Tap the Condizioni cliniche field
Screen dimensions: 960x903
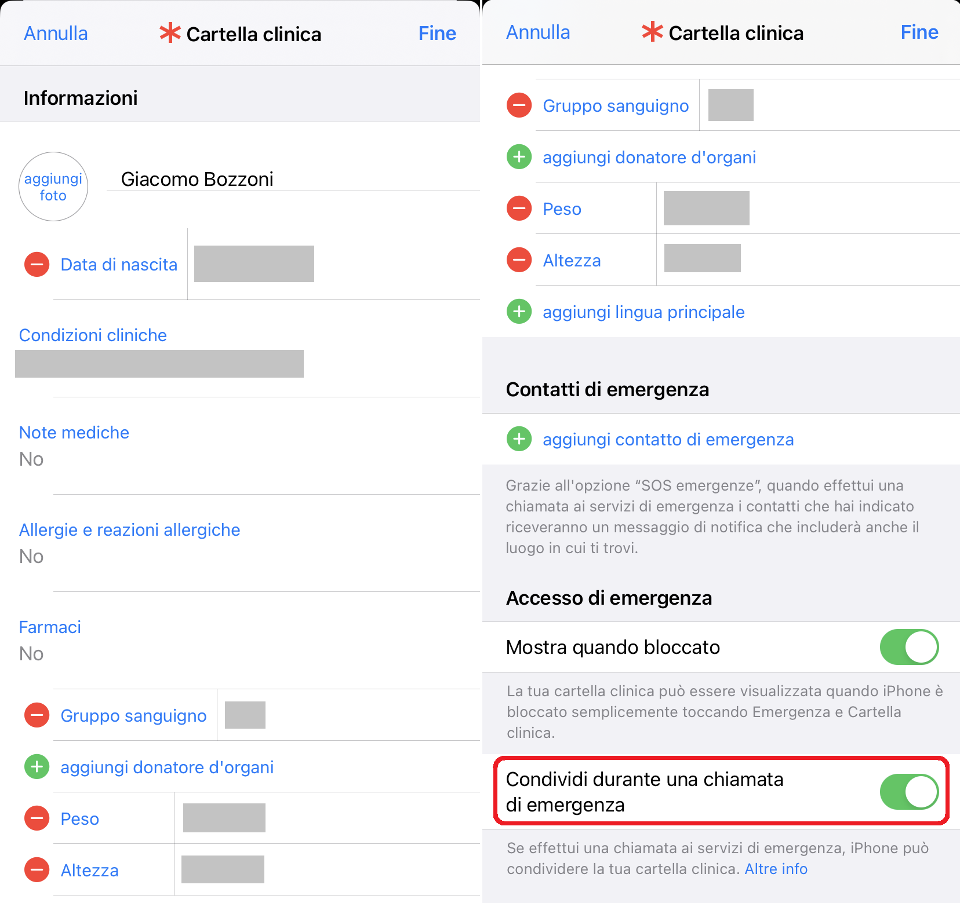[159, 363]
